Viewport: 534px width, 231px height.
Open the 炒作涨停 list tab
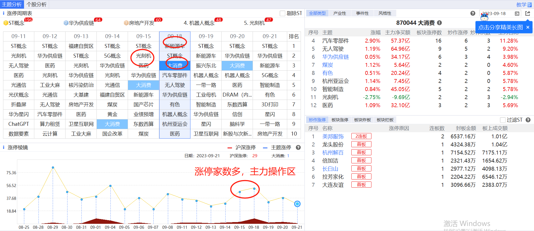click(317, 120)
